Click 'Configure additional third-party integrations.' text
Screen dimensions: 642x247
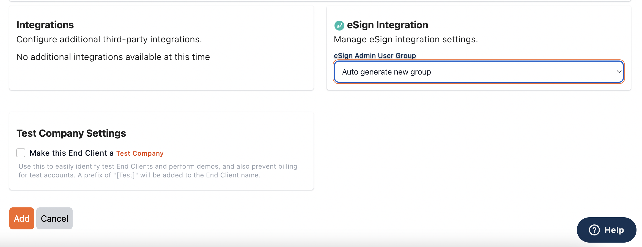[x=109, y=40]
